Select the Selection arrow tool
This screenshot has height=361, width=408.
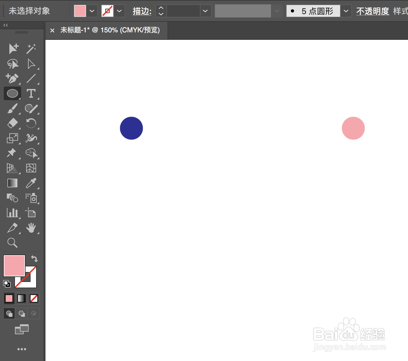13,49
